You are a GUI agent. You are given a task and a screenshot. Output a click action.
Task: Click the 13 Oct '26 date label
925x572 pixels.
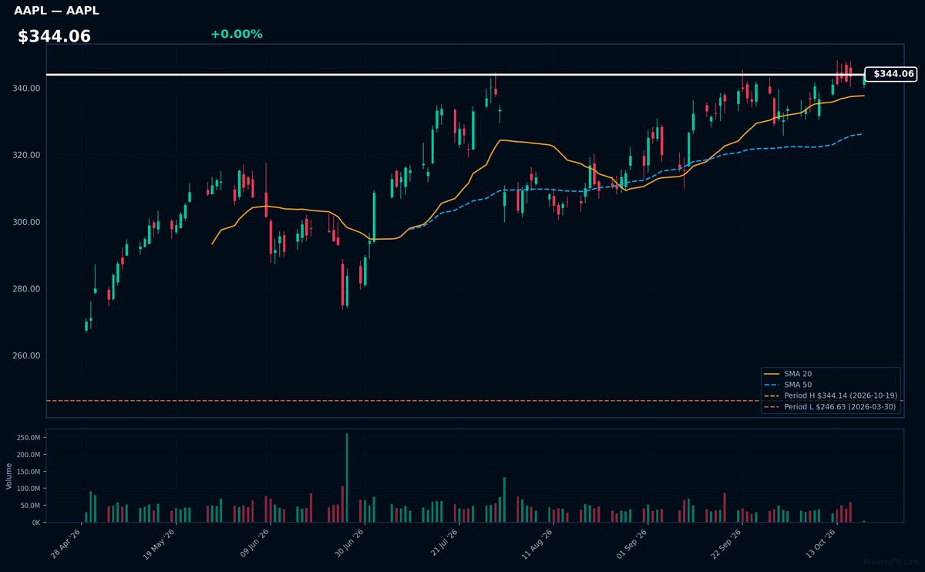coord(819,543)
